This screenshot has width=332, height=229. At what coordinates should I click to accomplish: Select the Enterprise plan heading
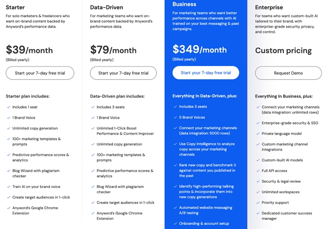(269, 7)
